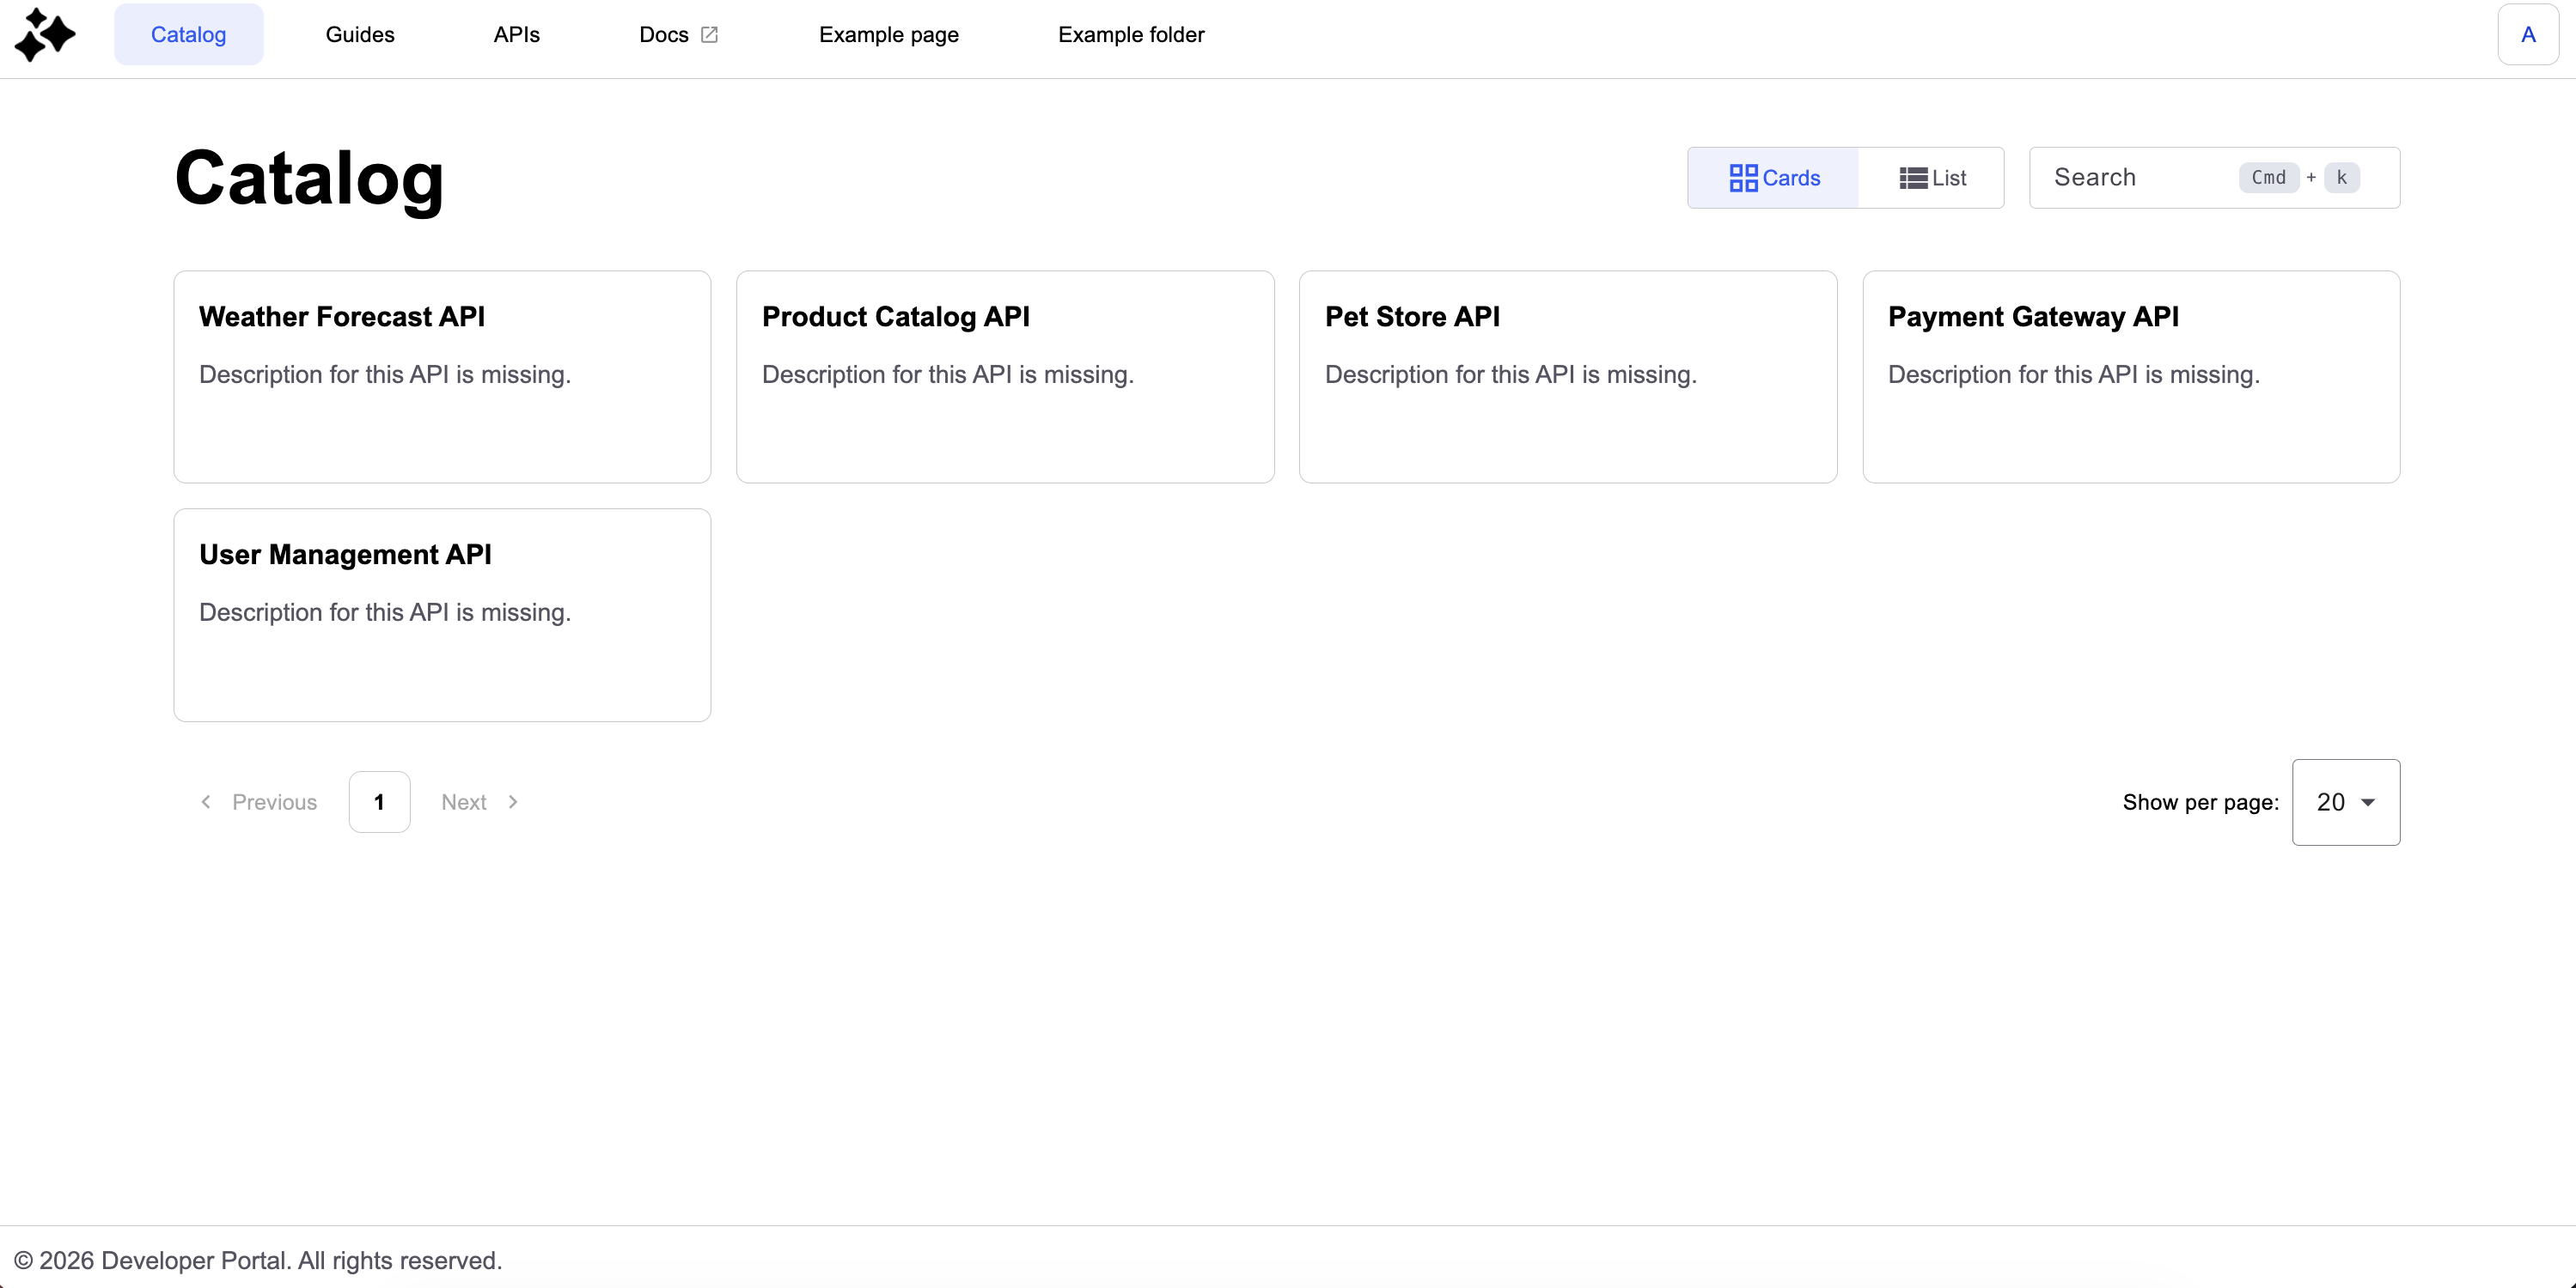2576x1288 pixels.
Task: Click the per-page dropdown arrow
Action: pyautogui.click(x=2367, y=802)
